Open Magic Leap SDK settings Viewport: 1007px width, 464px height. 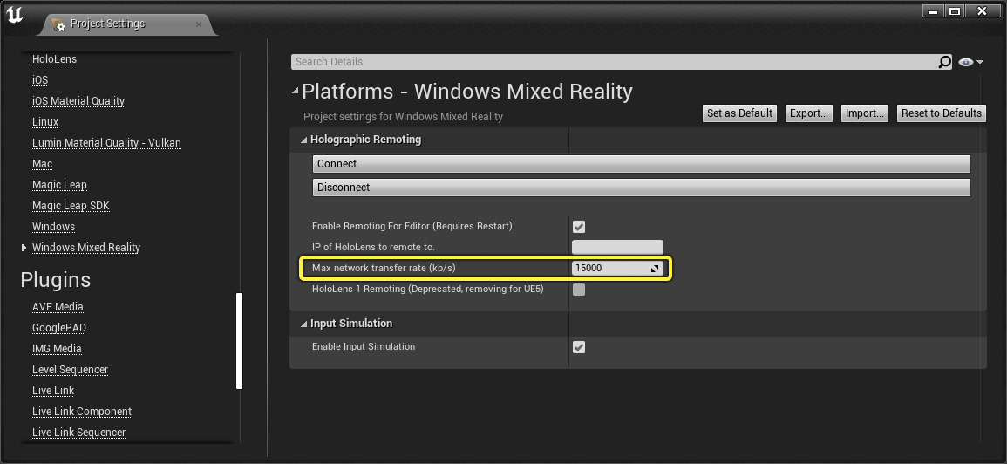pos(71,206)
